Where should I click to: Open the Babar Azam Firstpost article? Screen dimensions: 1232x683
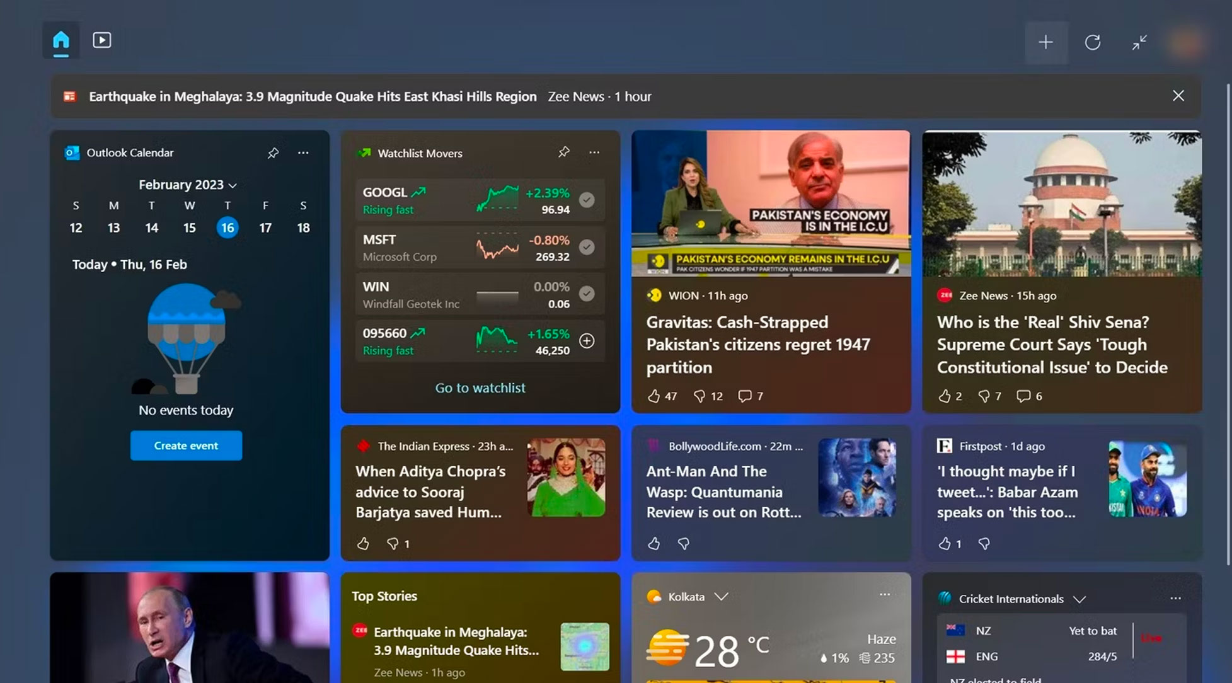click(1007, 492)
